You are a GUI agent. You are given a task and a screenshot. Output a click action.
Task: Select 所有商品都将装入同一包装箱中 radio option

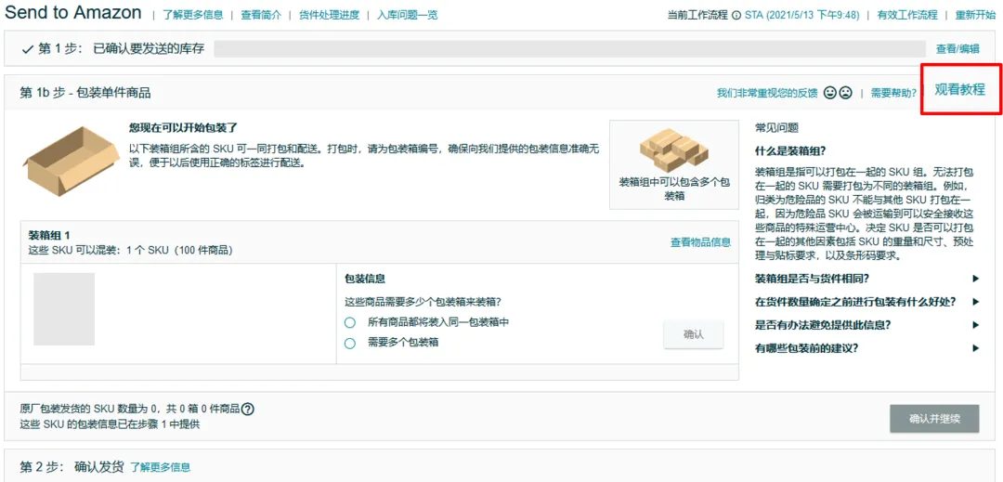350,323
